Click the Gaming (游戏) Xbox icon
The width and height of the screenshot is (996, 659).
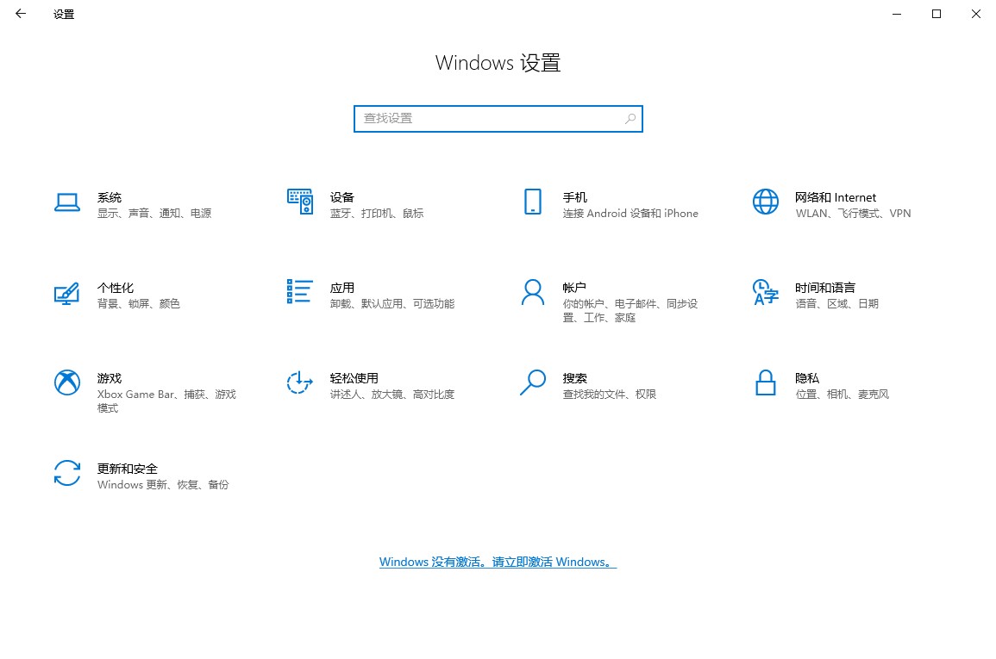point(67,382)
